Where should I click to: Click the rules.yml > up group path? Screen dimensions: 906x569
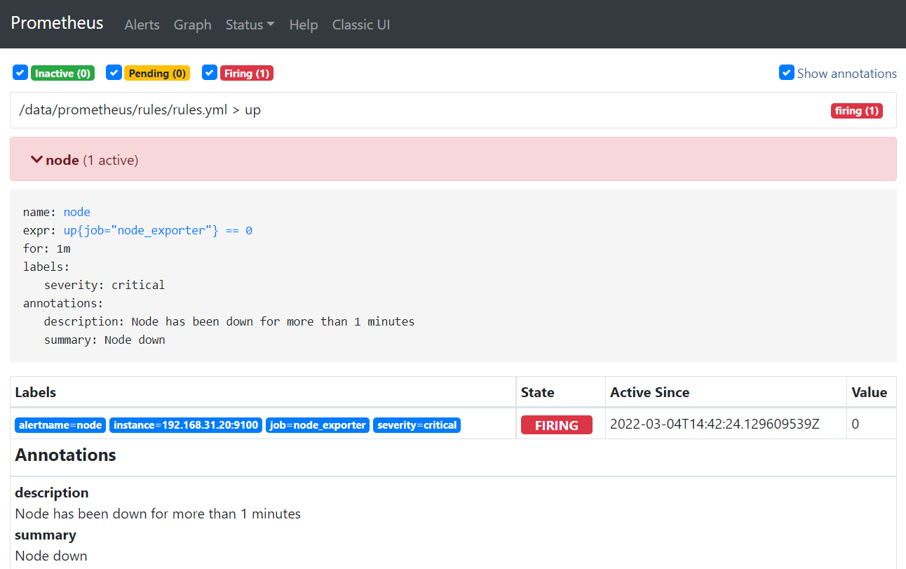pos(140,110)
